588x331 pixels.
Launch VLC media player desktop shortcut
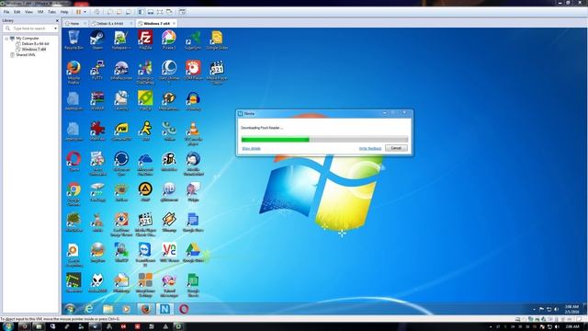[193, 133]
